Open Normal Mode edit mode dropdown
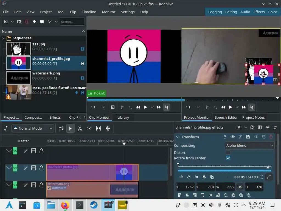The height and width of the screenshot is (211, 281). [x=33, y=129]
